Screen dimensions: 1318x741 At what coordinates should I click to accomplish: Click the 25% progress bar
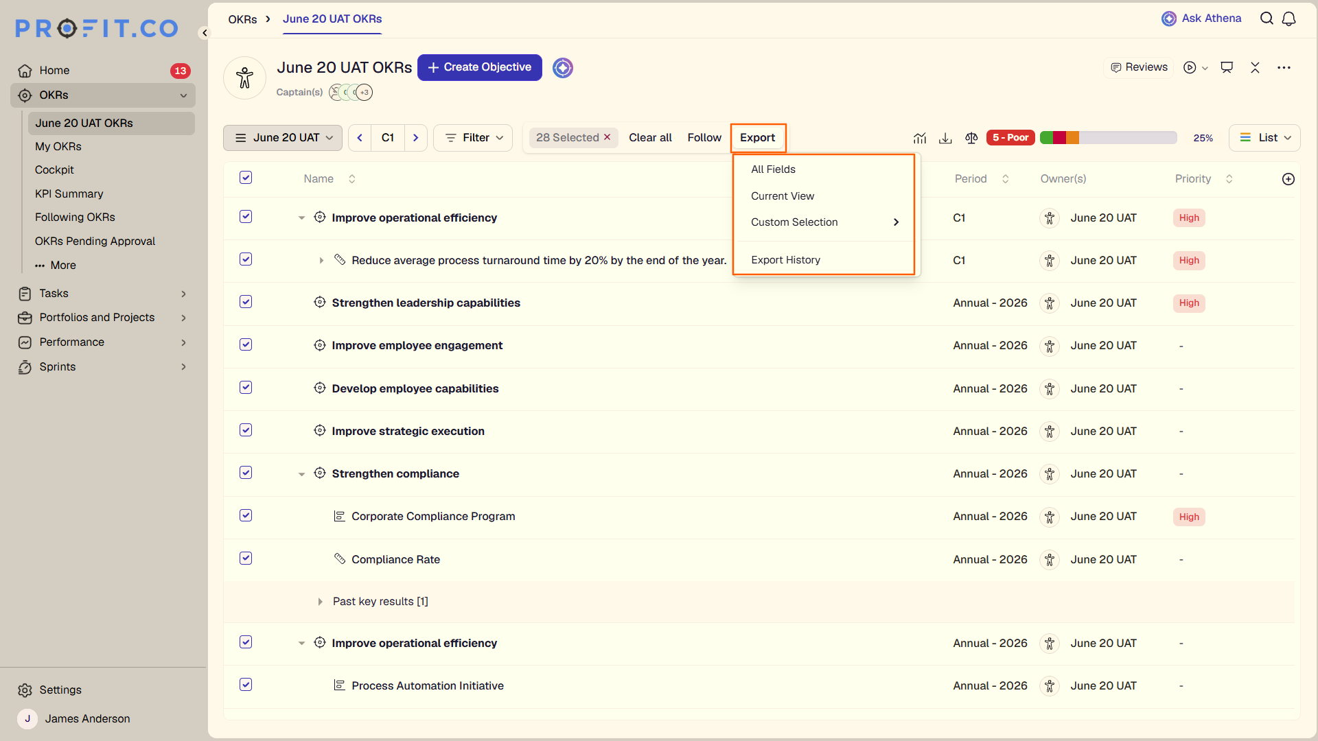[1109, 138]
